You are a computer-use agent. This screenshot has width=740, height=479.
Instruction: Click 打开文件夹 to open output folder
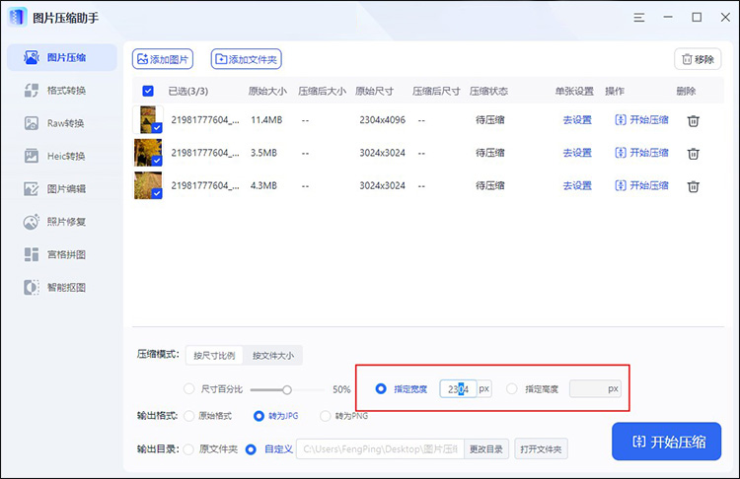pos(541,448)
